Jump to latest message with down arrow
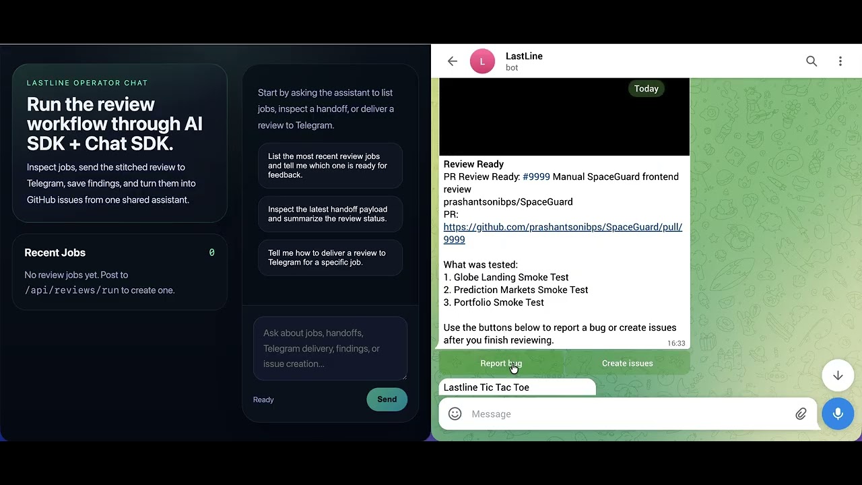This screenshot has width=862, height=485. (838, 375)
